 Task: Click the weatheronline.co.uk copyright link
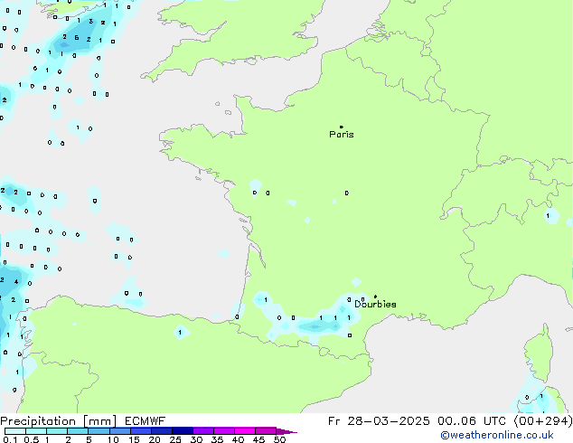[497, 435]
